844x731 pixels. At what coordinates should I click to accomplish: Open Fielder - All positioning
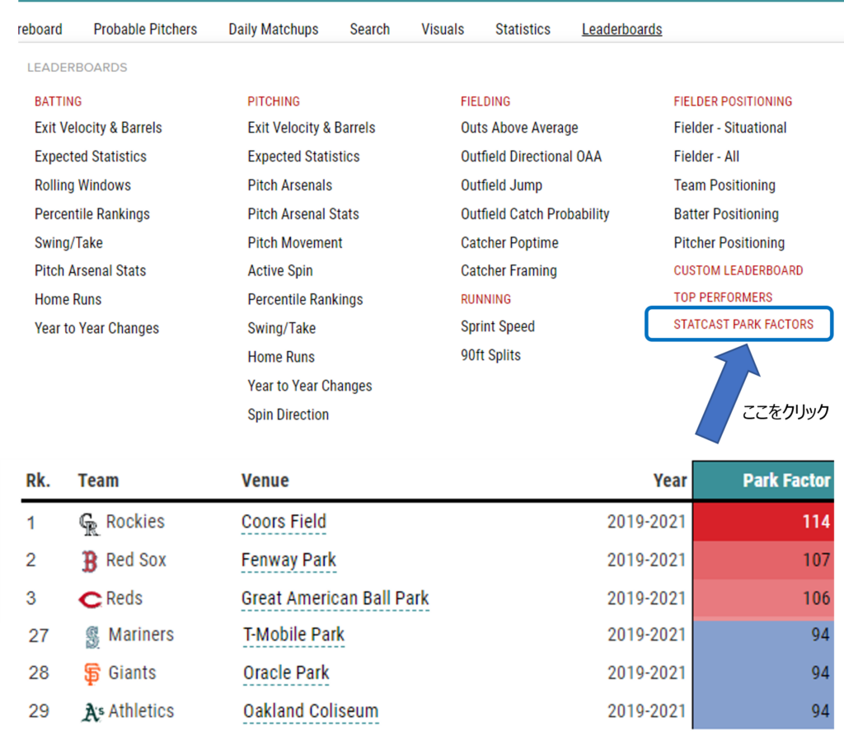pyautogui.click(x=706, y=157)
